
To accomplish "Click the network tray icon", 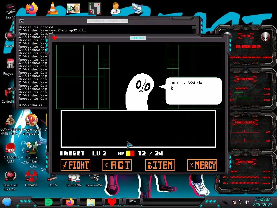I will (x=240, y=202).
